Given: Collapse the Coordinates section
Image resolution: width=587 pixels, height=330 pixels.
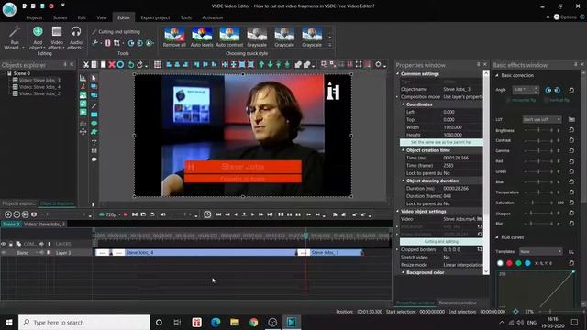Looking at the screenshot, I should pyautogui.click(x=404, y=104).
